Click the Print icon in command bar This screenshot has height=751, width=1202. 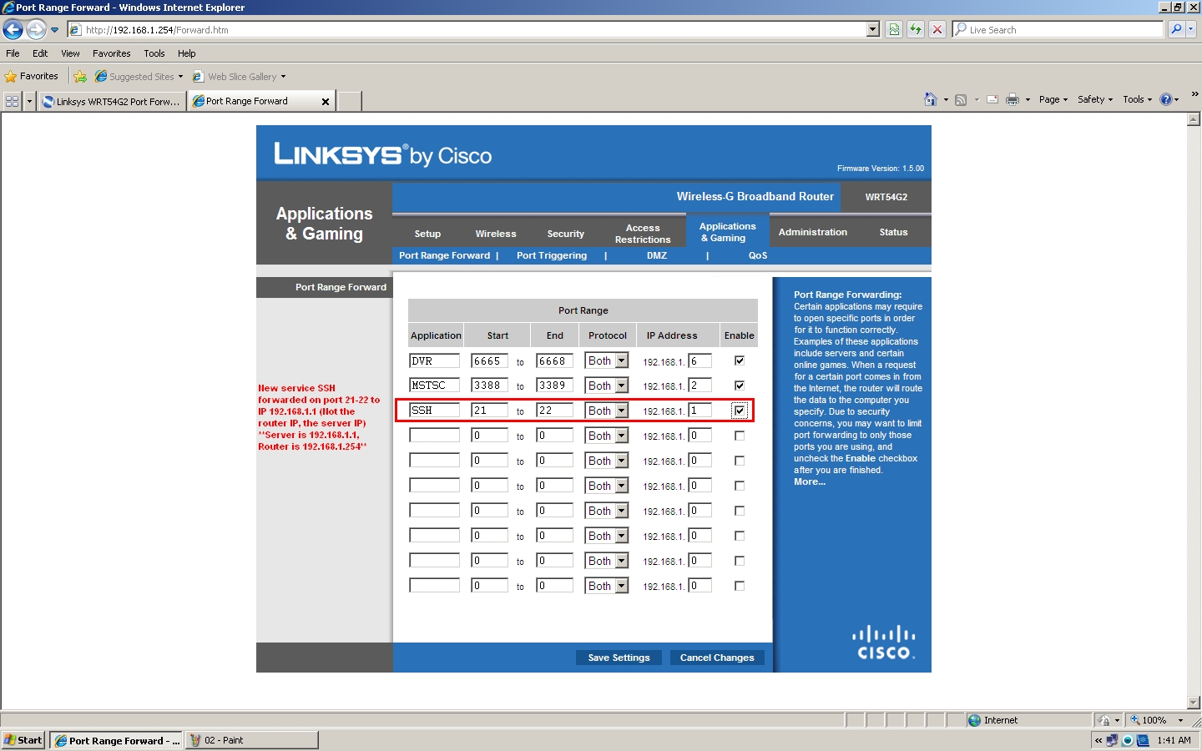1013,99
